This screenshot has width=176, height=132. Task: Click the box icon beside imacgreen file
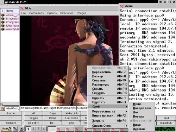3,22
